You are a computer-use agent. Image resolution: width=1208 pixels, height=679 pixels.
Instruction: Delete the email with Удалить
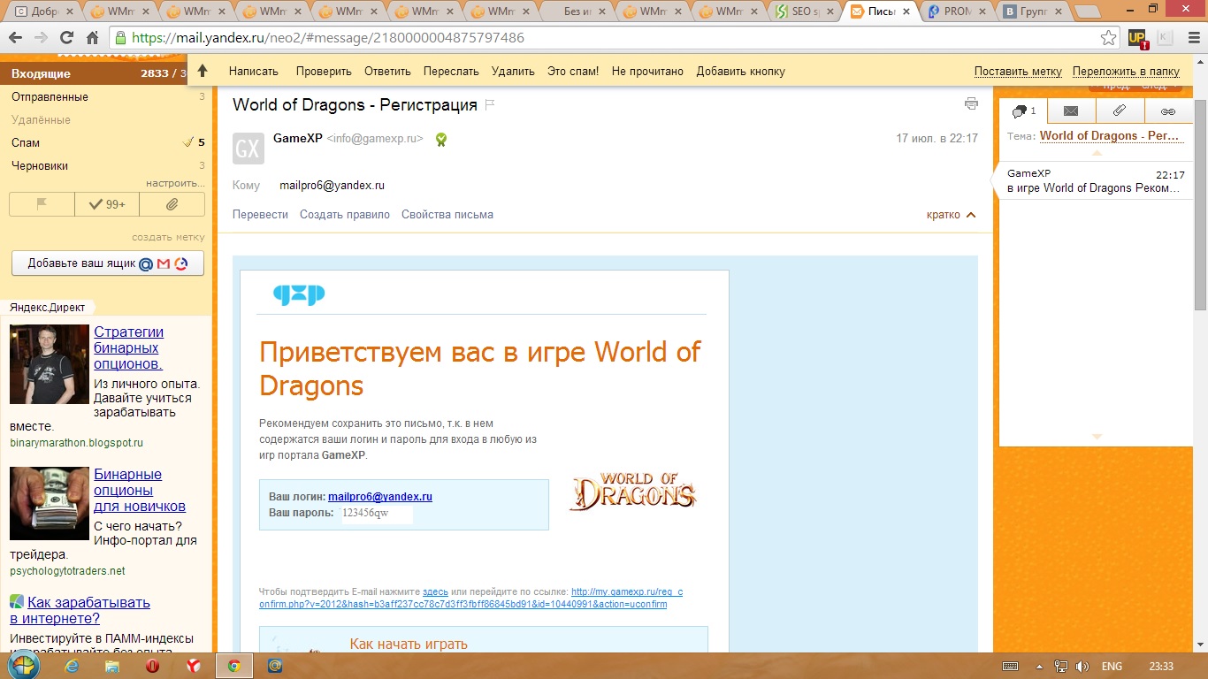pyautogui.click(x=513, y=72)
